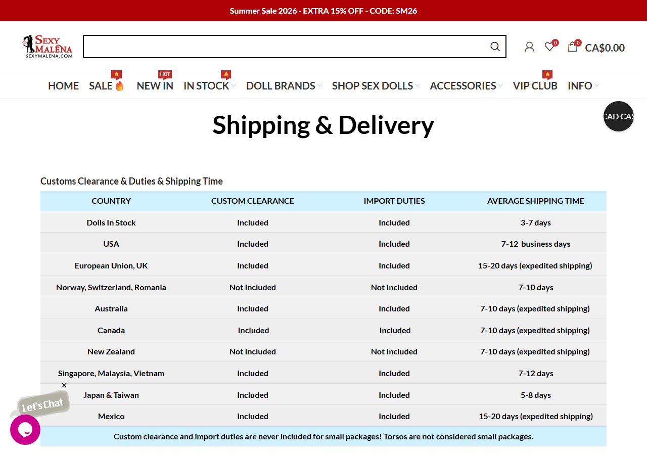This screenshot has height=455, width=647.
Task: Click the Let's Chat label
Action: [x=42, y=405]
